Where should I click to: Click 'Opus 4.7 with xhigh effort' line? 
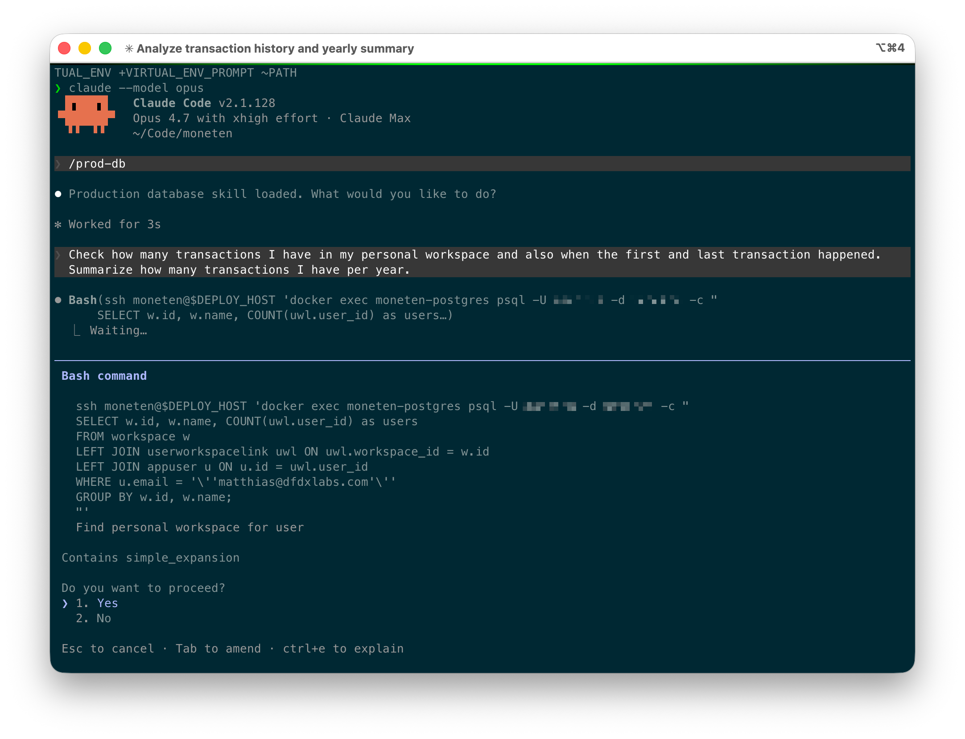coord(225,118)
